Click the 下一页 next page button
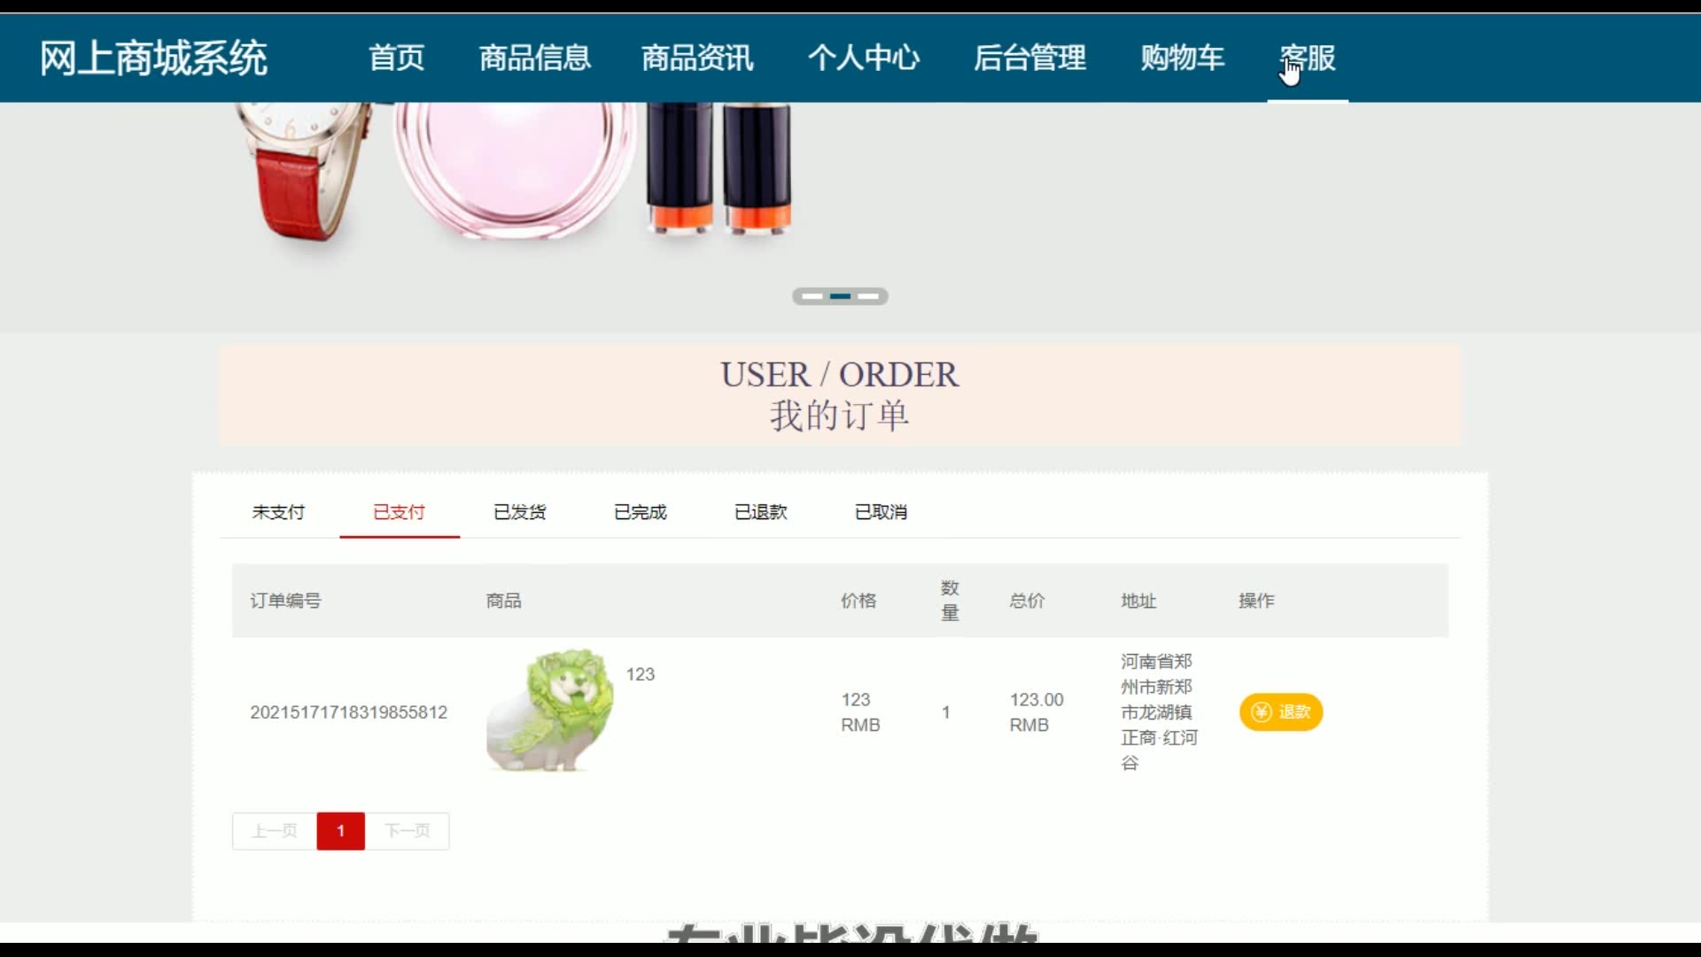The width and height of the screenshot is (1701, 957). 408,831
